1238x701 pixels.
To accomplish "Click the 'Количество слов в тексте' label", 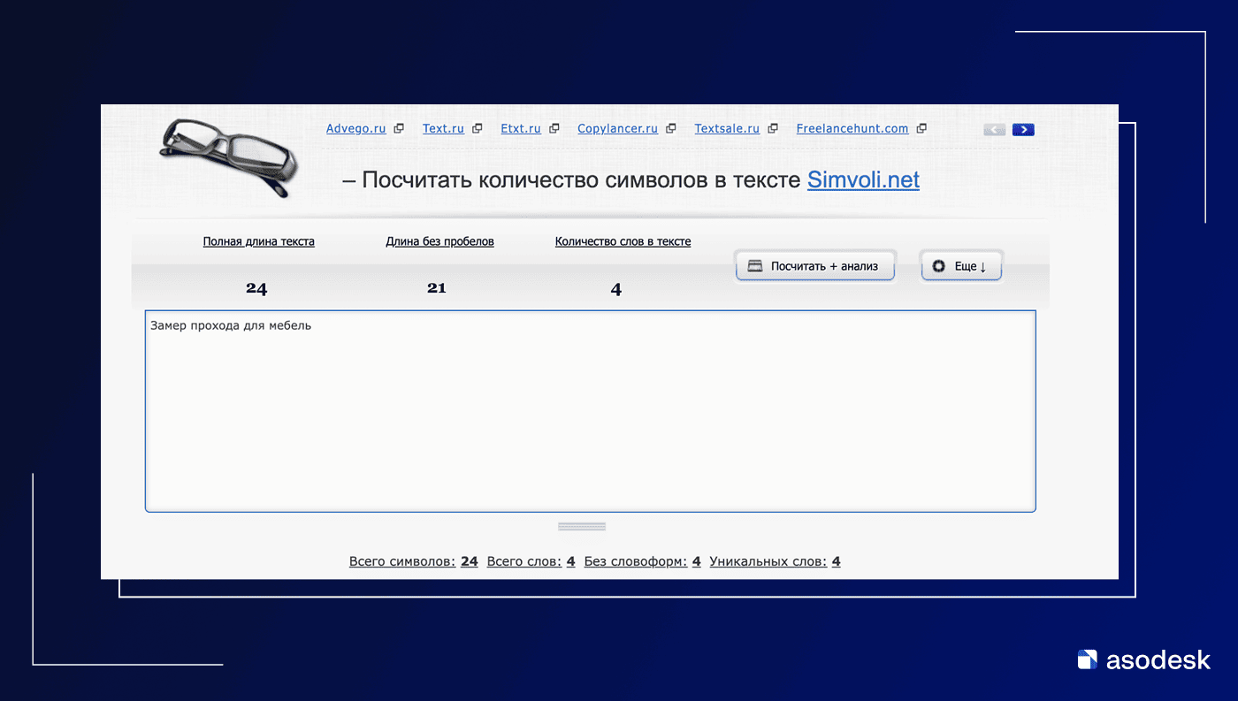I will point(623,241).
